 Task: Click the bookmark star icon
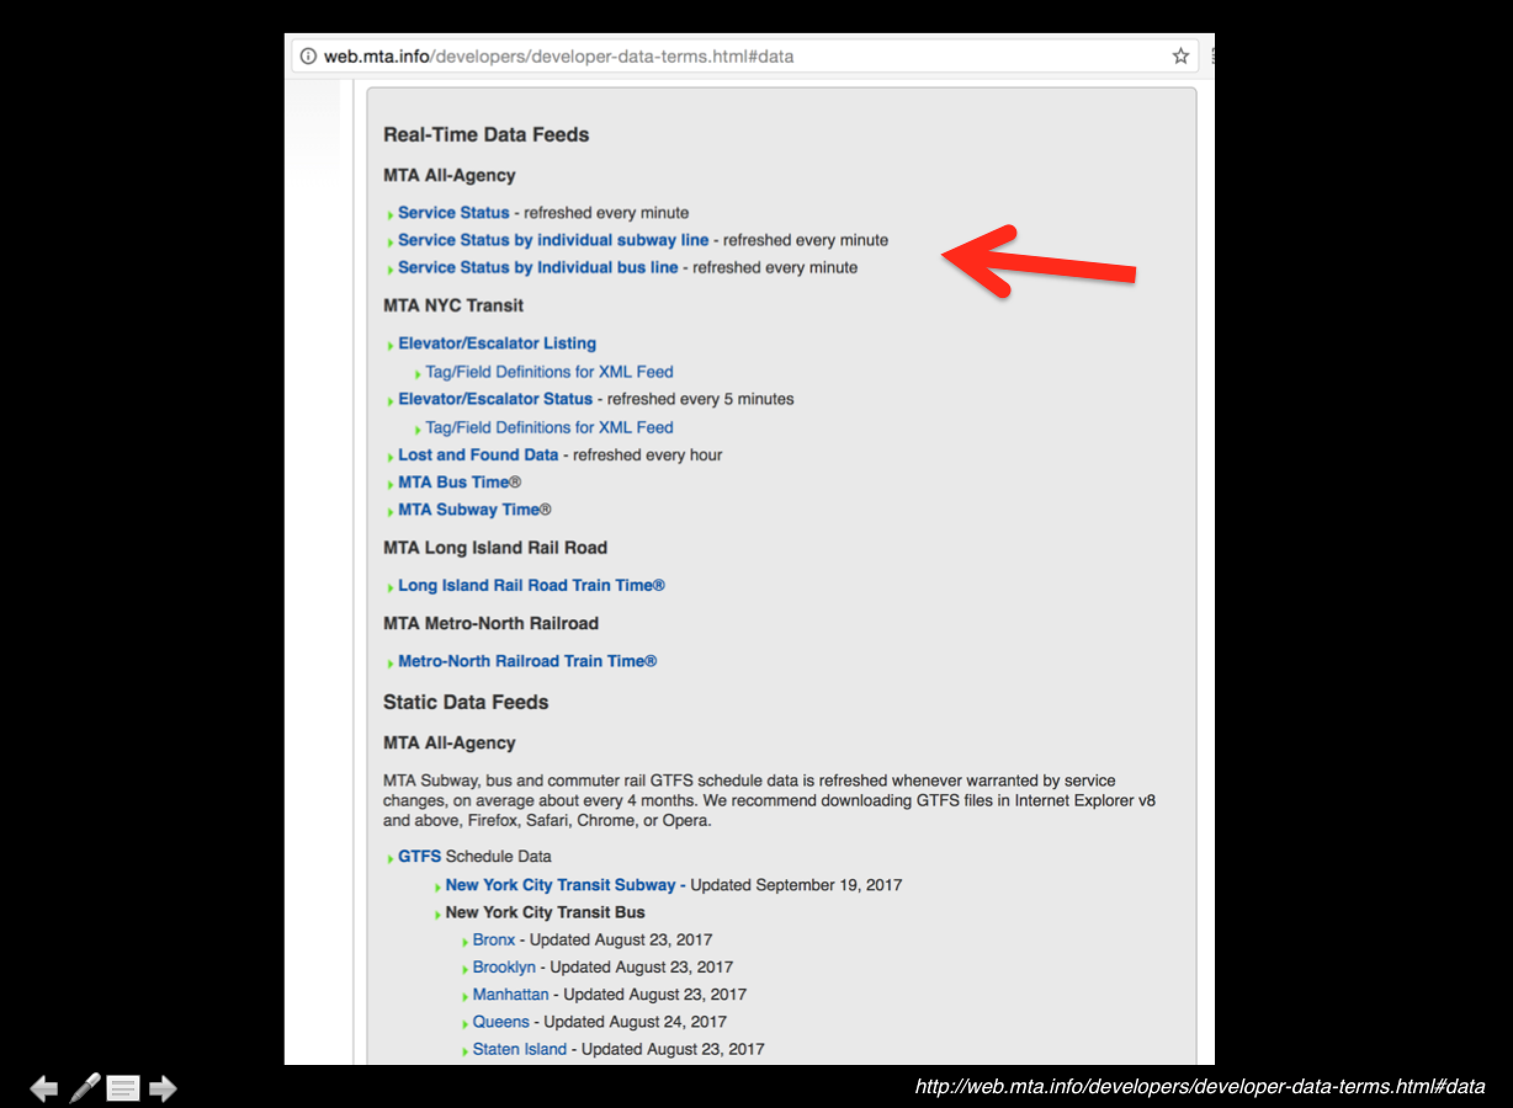point(1180,57)
